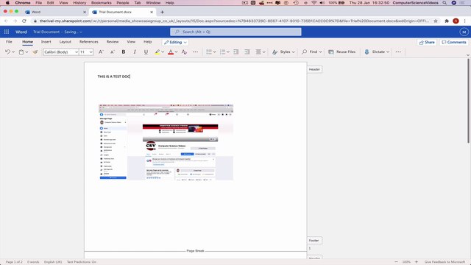471x265 pixels.
Task: Open the font size dropdown
Action: (91, 52)
